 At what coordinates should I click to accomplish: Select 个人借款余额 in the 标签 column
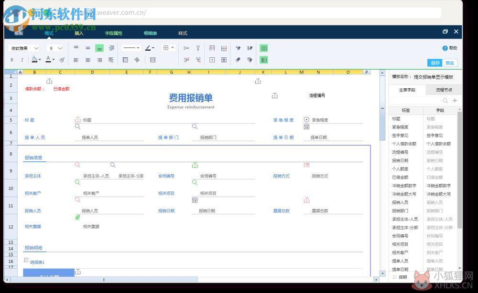coord(404,144)
